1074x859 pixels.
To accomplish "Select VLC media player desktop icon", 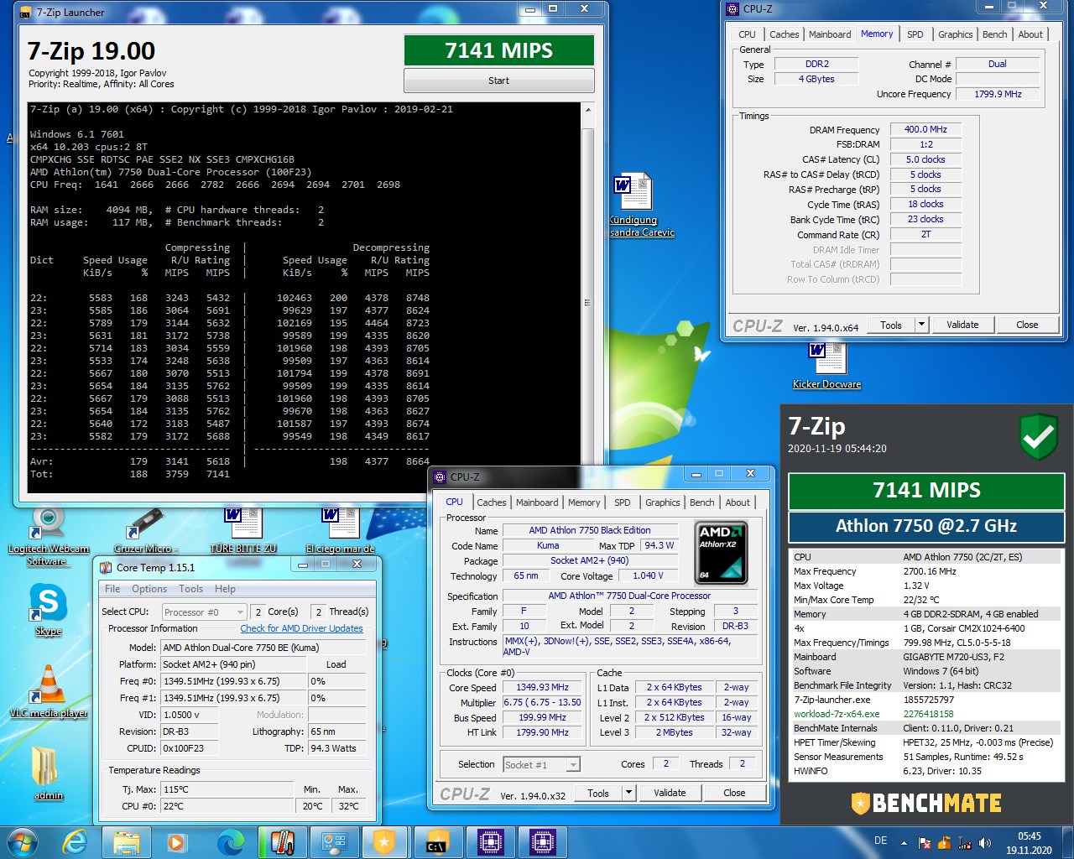I will coord(48,692).
